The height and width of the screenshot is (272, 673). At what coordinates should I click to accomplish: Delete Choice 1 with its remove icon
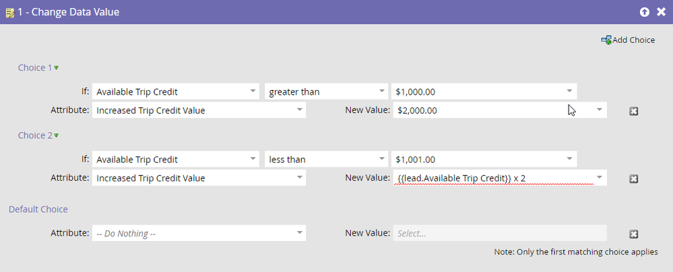click(x=633, y=111)
